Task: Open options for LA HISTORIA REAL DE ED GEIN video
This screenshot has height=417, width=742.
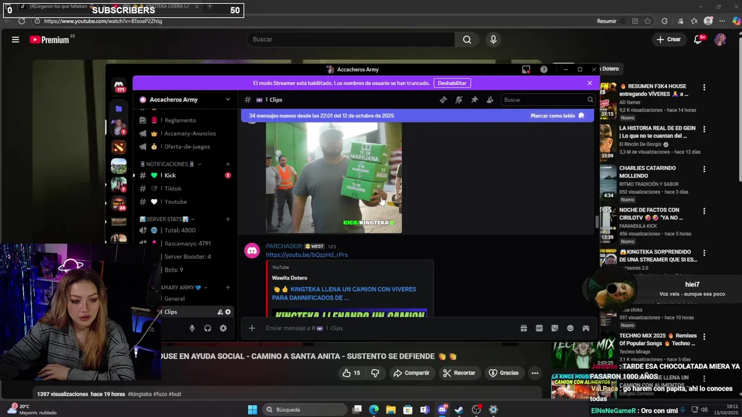Action: [704, 129]
